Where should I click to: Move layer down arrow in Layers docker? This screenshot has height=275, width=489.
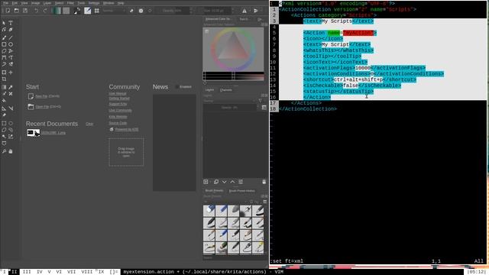click(x=224, y=182)
